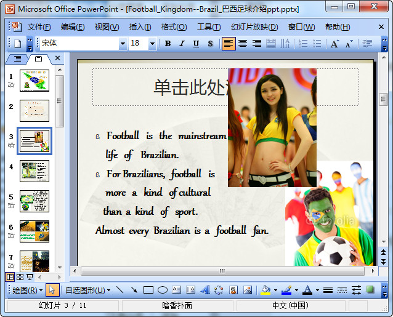The image size is (393, 317).
Task: Insert a vertical Text Box
Action: pyautogui.click(x=190, y=290)
